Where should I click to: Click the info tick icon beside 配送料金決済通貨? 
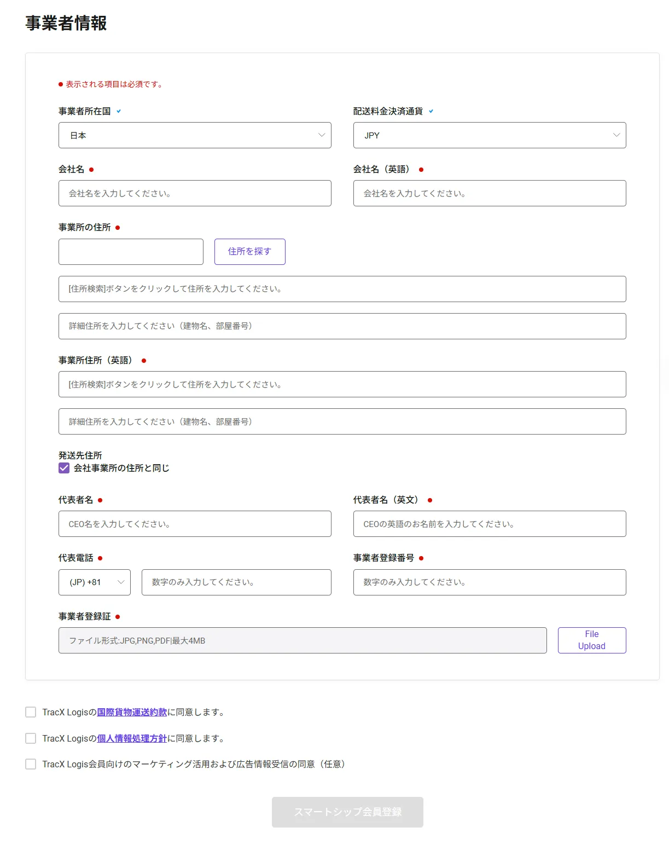pyautogui.click(x=431, y=111)
